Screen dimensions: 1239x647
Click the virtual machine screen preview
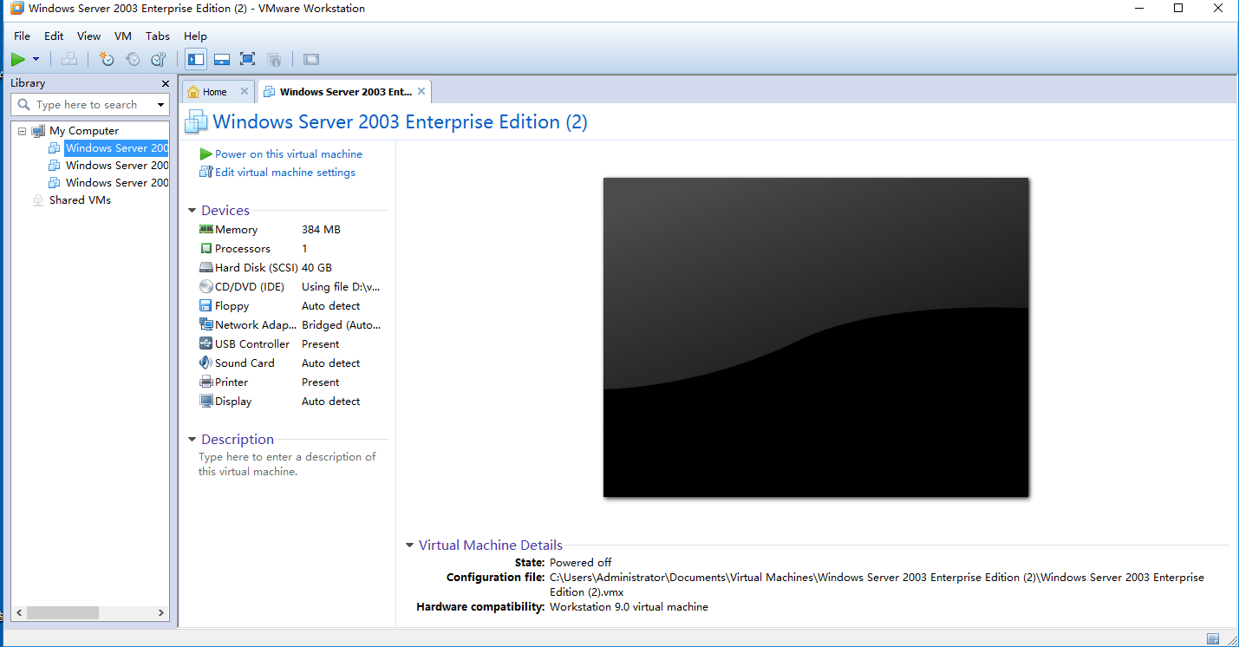tap(816, 337)
